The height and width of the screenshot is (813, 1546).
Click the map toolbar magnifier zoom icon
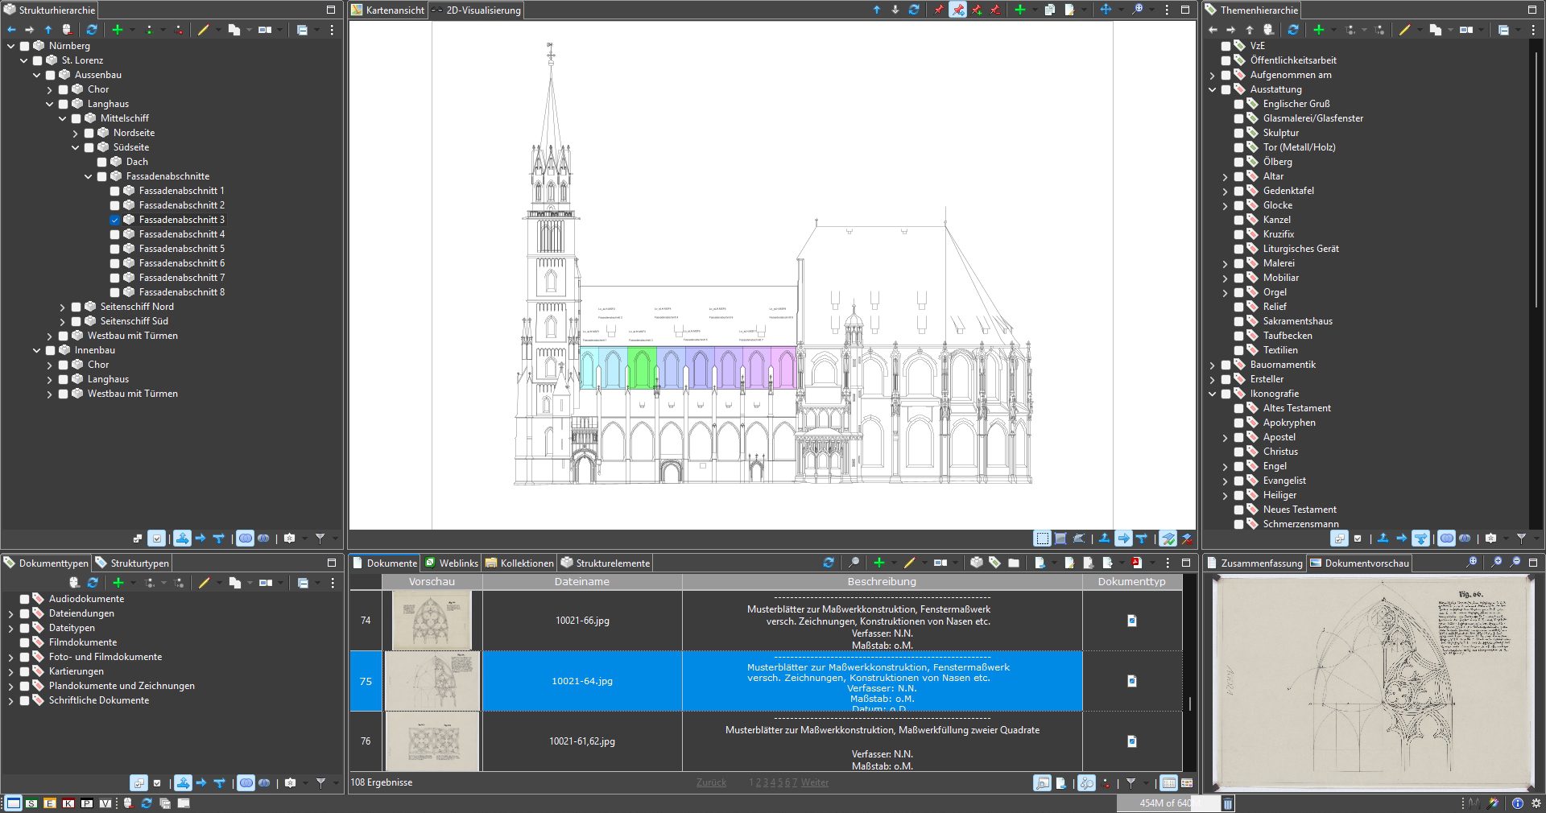pos(1137,10)
